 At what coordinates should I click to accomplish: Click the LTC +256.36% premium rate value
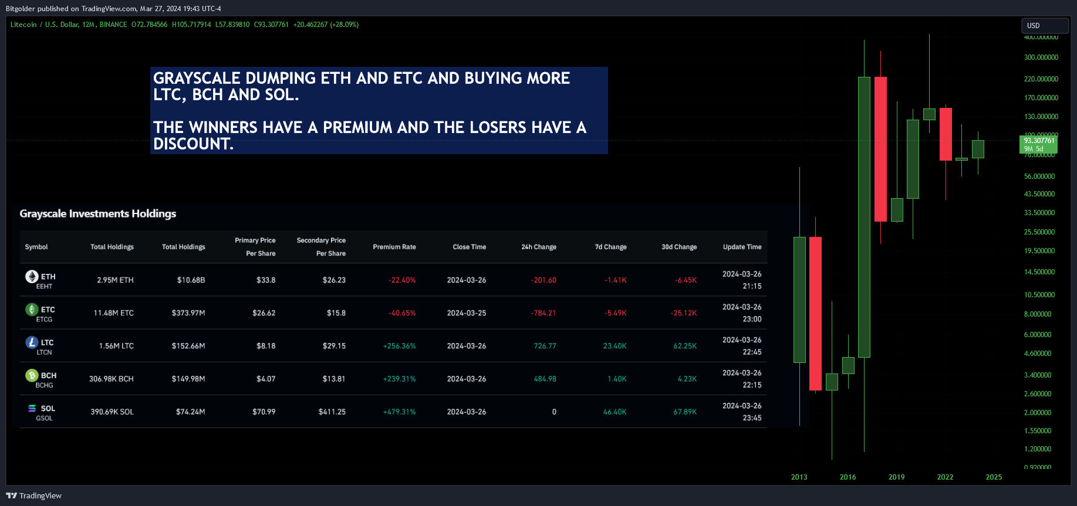(x=399, y=346)
